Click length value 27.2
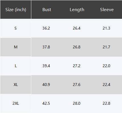 76,66
